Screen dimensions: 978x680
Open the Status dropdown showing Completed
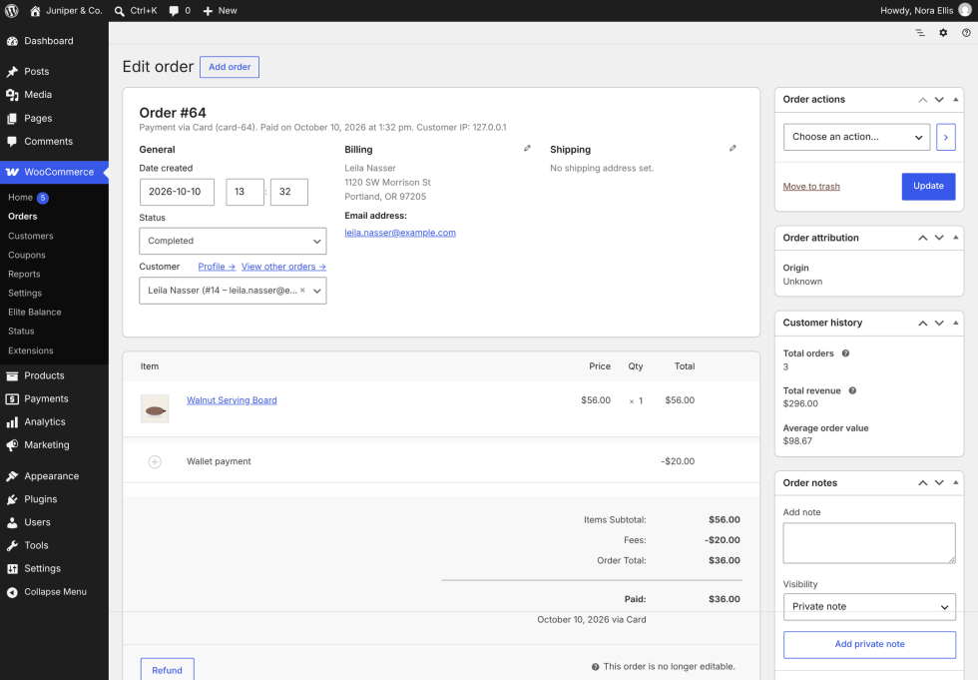[233, 241]
